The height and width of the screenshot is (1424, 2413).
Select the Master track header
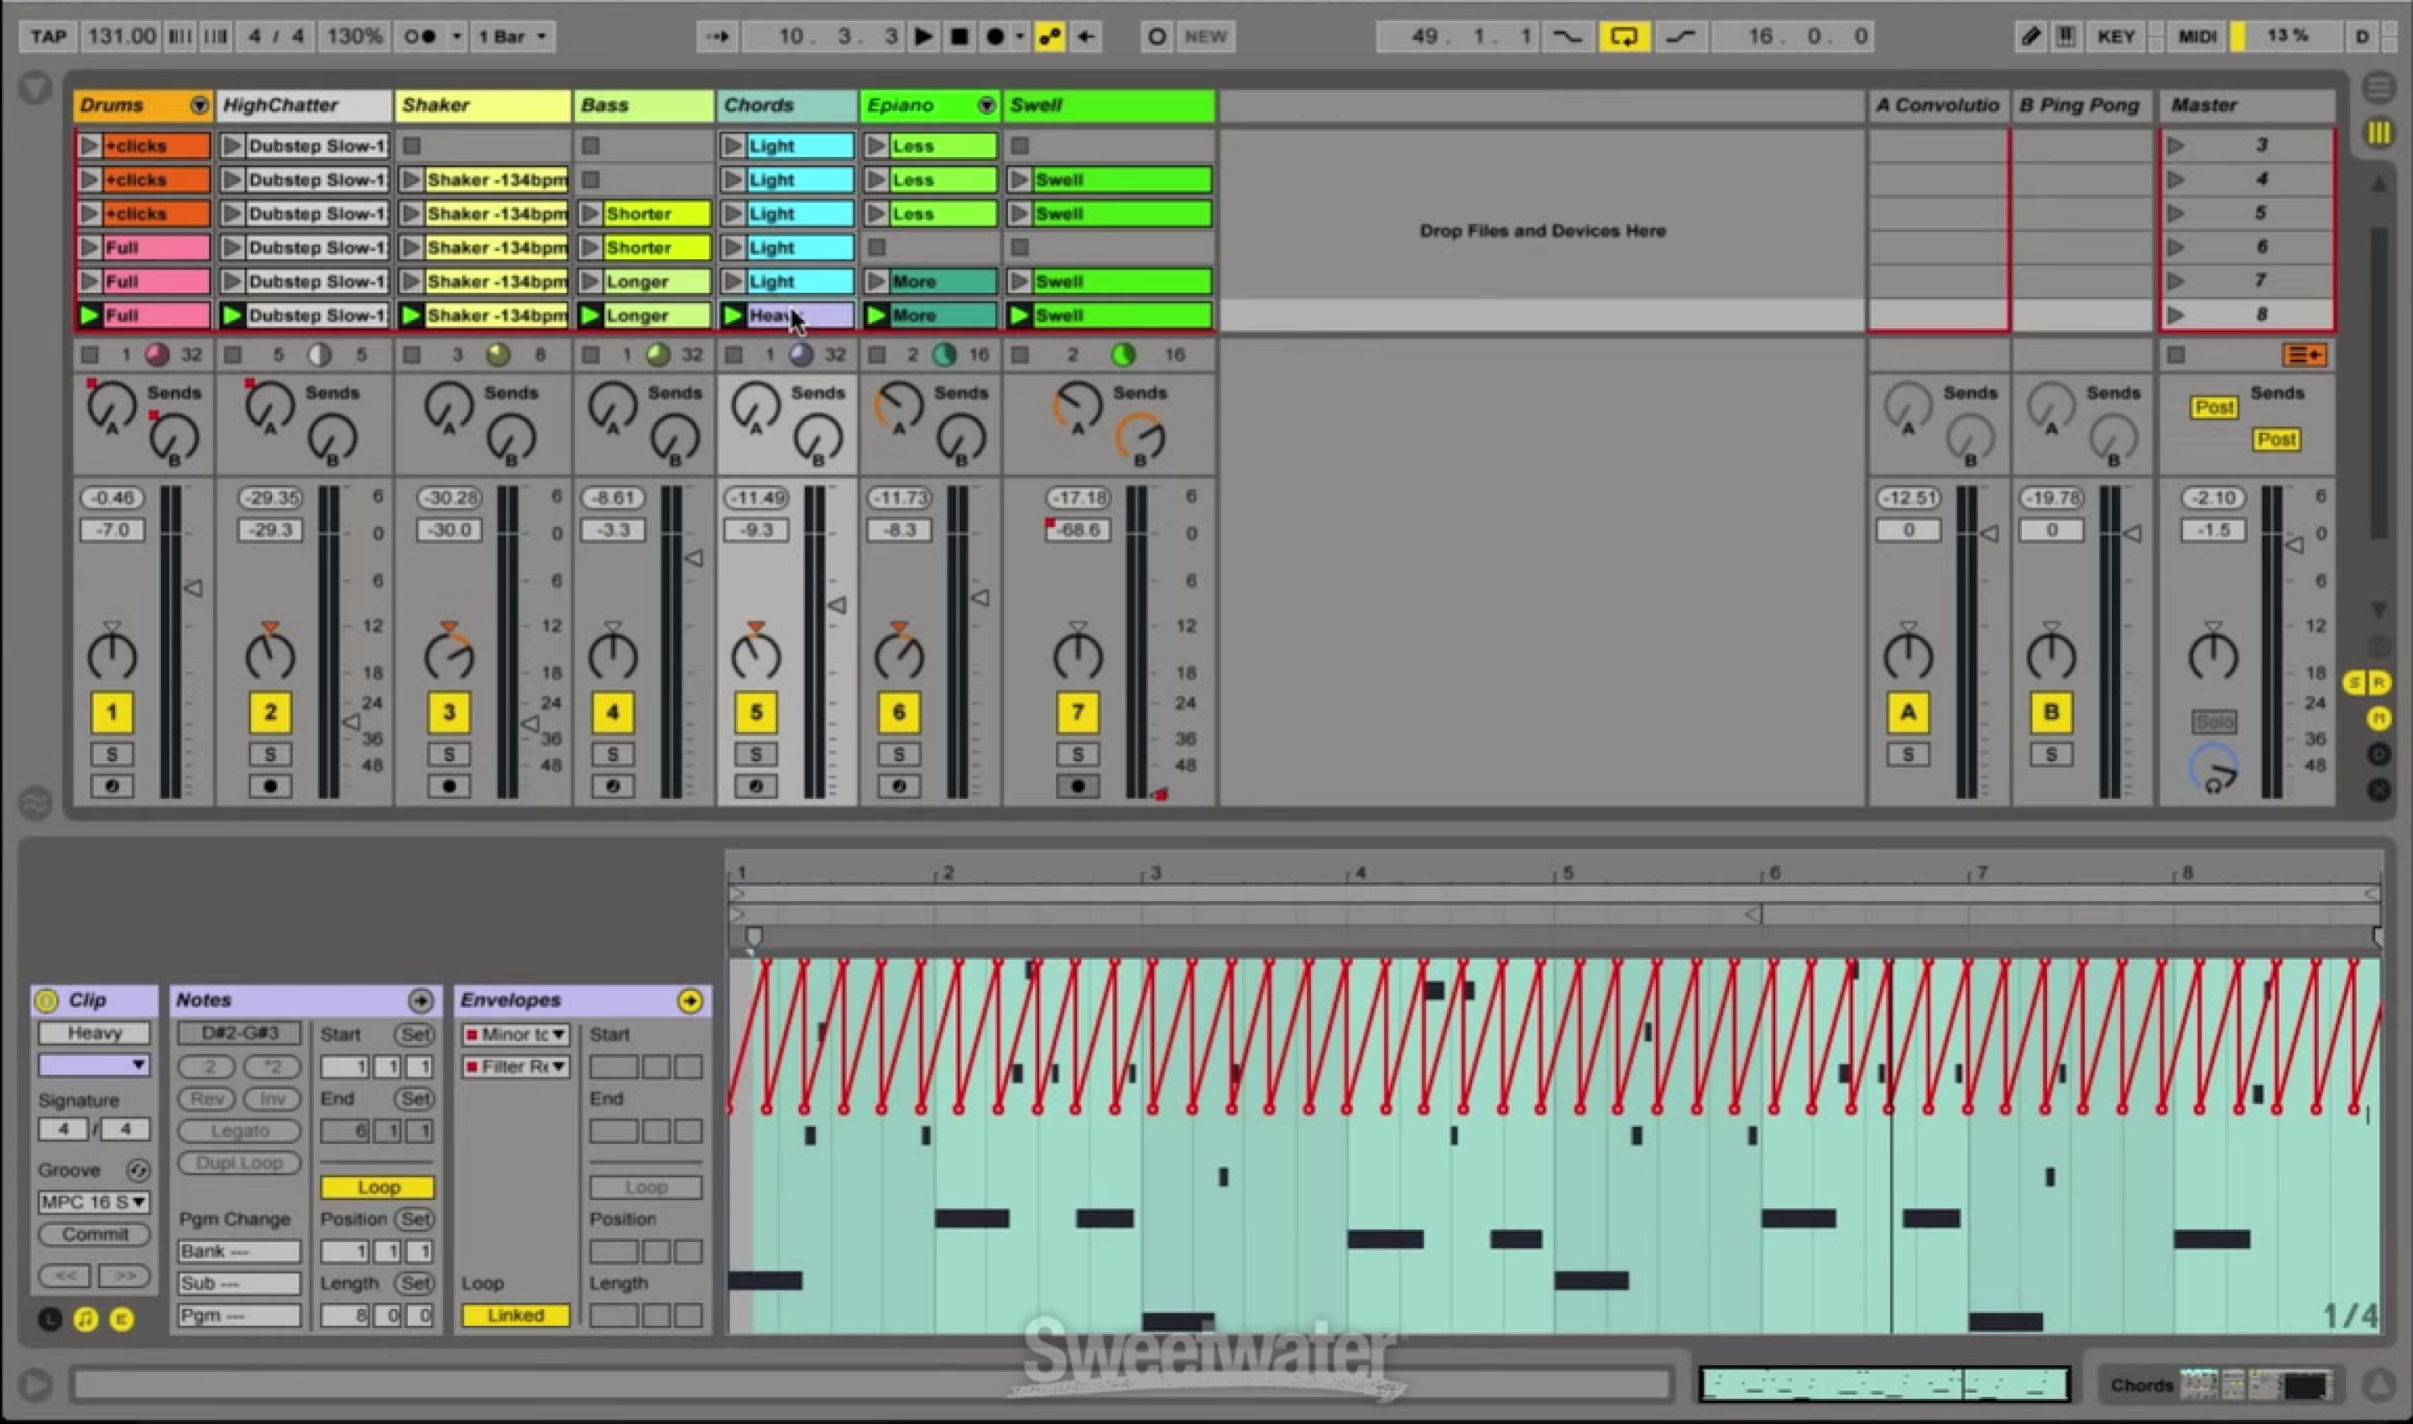click(x=2247, y=105)
